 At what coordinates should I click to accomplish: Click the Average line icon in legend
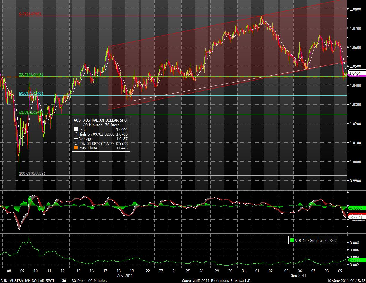pyautogui.click(x=76, y=139)
